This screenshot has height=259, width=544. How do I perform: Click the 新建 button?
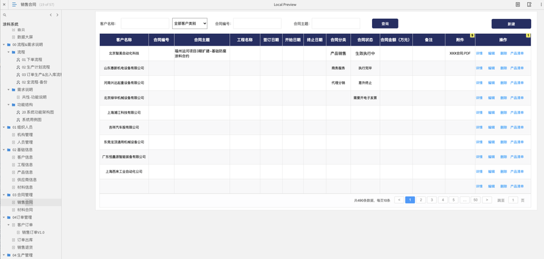click(x=511, y=24)
